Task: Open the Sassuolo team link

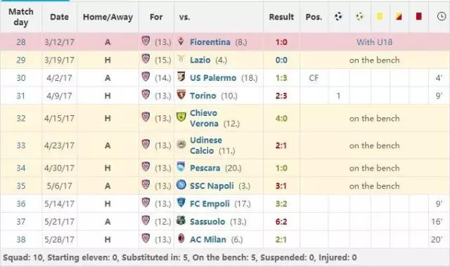Action: coord(207,221)
